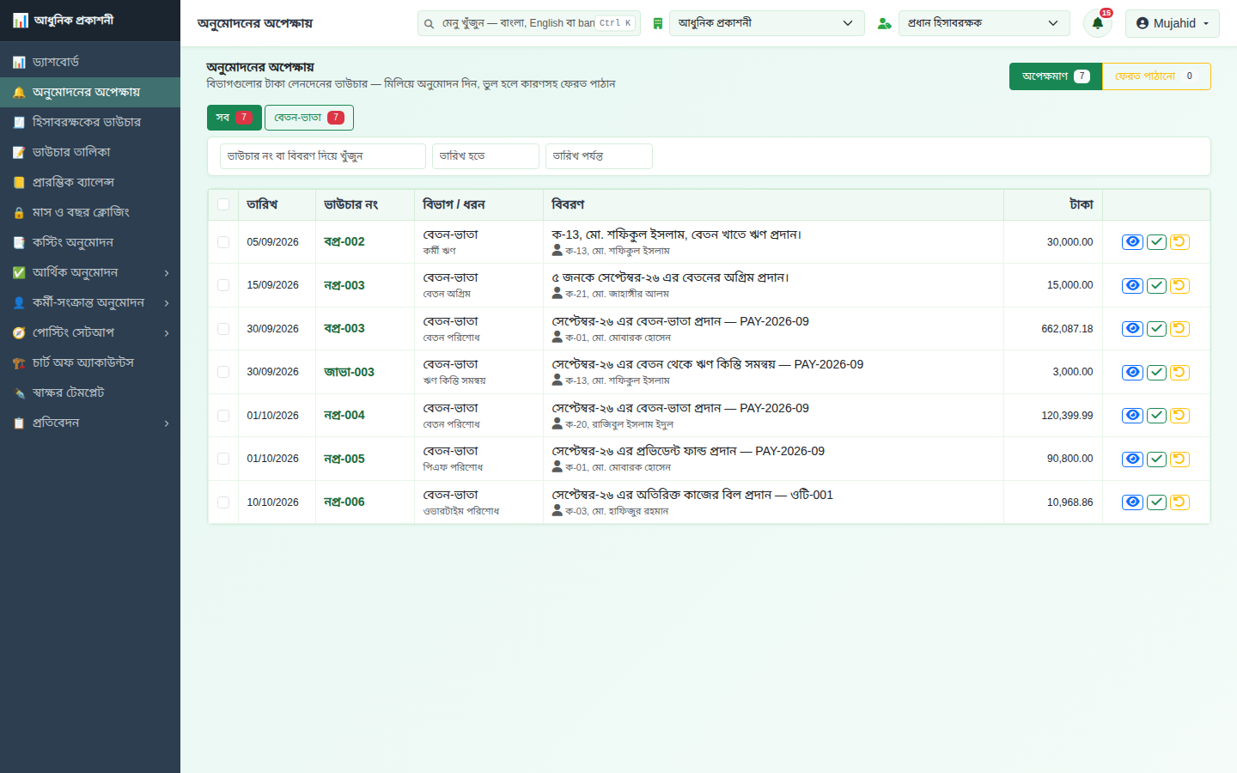Focus the voucher number search field
The width and height of the screenshot is (1237, 773).
click(x=323, y=156)
